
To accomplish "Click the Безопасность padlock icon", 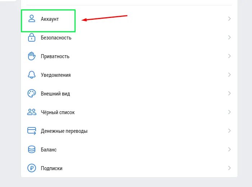I will [x=32, y=37].
